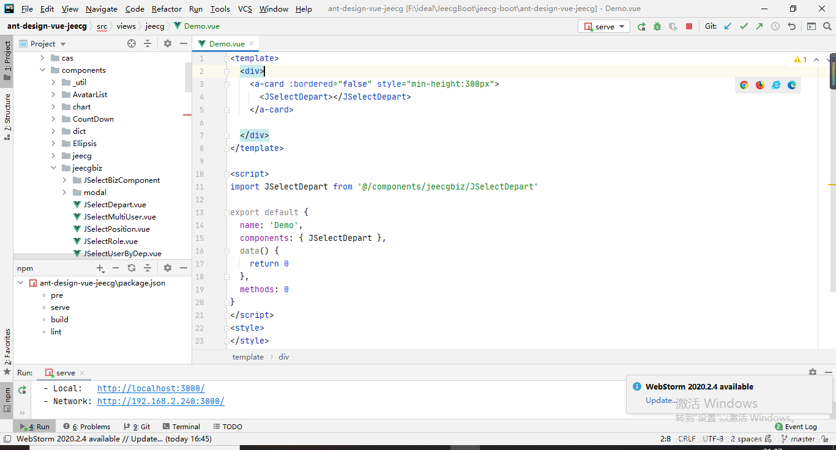Open the localhost:3000 link

[x=151, y=388]
